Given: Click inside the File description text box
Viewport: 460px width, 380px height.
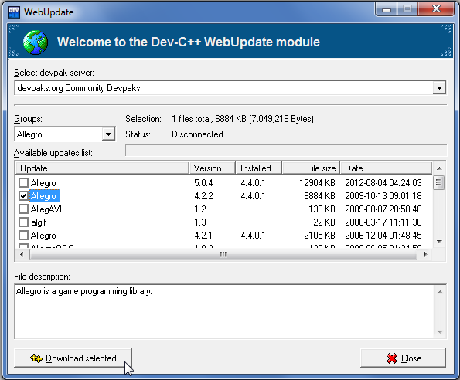Looking at the screenshot, I should click(224, 311).
